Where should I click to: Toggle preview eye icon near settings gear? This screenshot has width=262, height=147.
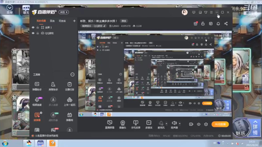coord(198,124)
